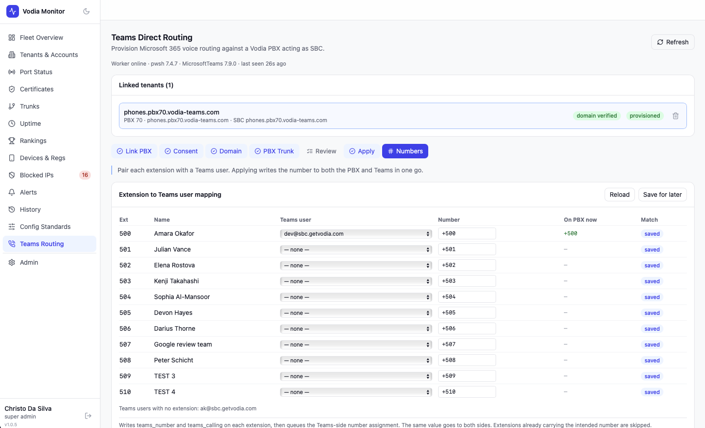This screenshot has width=705, height=428.
Task: Open Teams user dropdown for Julian Vance
Action: point(356,250)
